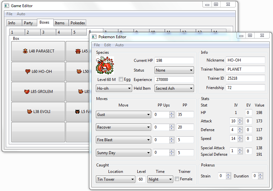Viewport: 273px width, 191px height.
Task: Click the Pokemon Editor window title icon
Action: click(x=94, y=37)
